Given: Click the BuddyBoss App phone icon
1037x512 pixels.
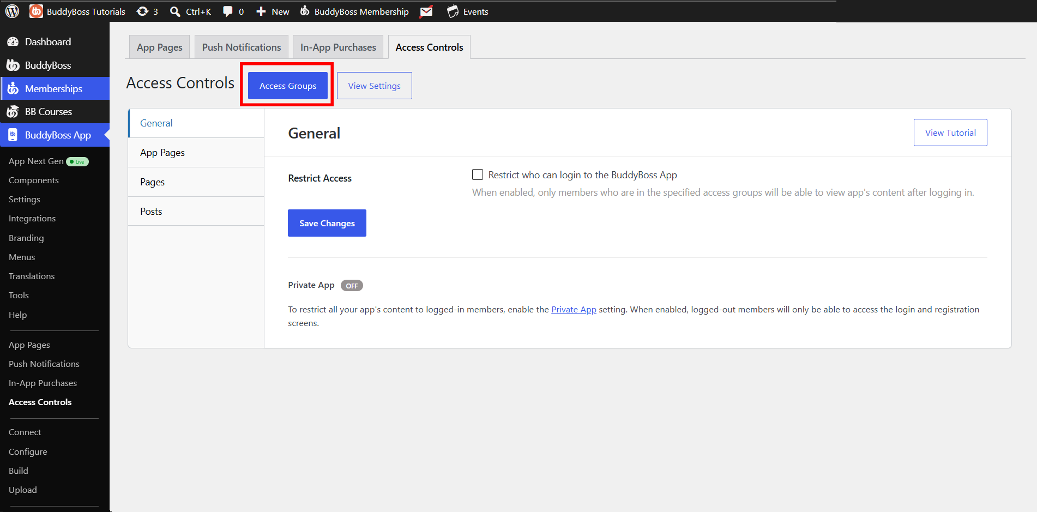Looking at the screenshot, I should click(x=13, y=135).
